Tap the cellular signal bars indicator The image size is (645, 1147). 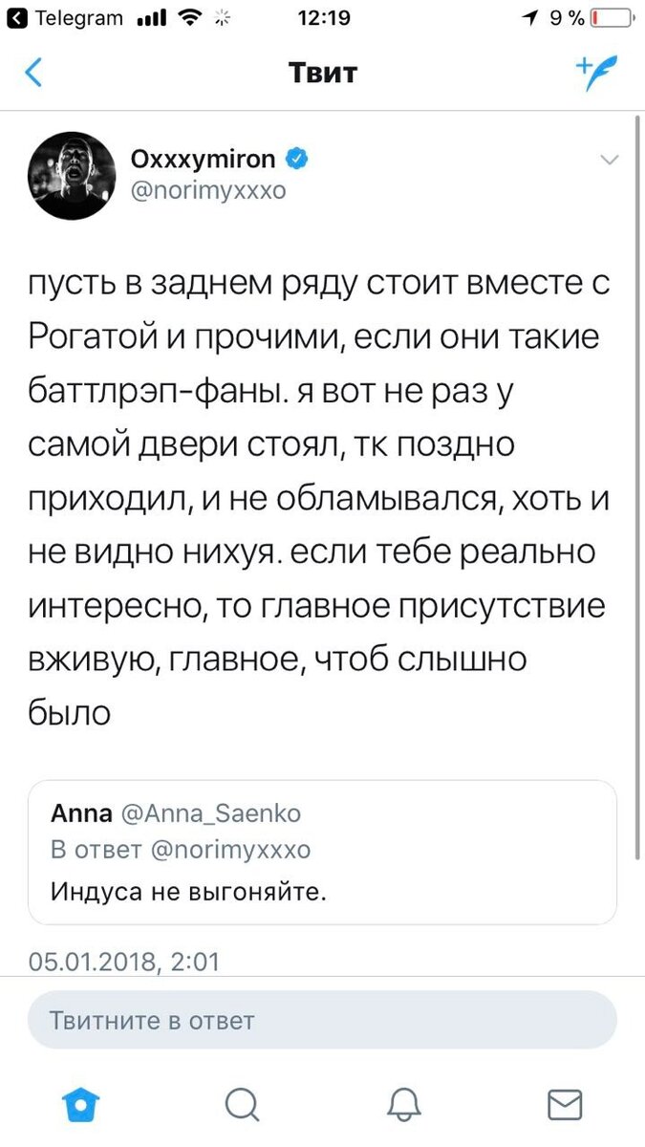coord(146,16)
